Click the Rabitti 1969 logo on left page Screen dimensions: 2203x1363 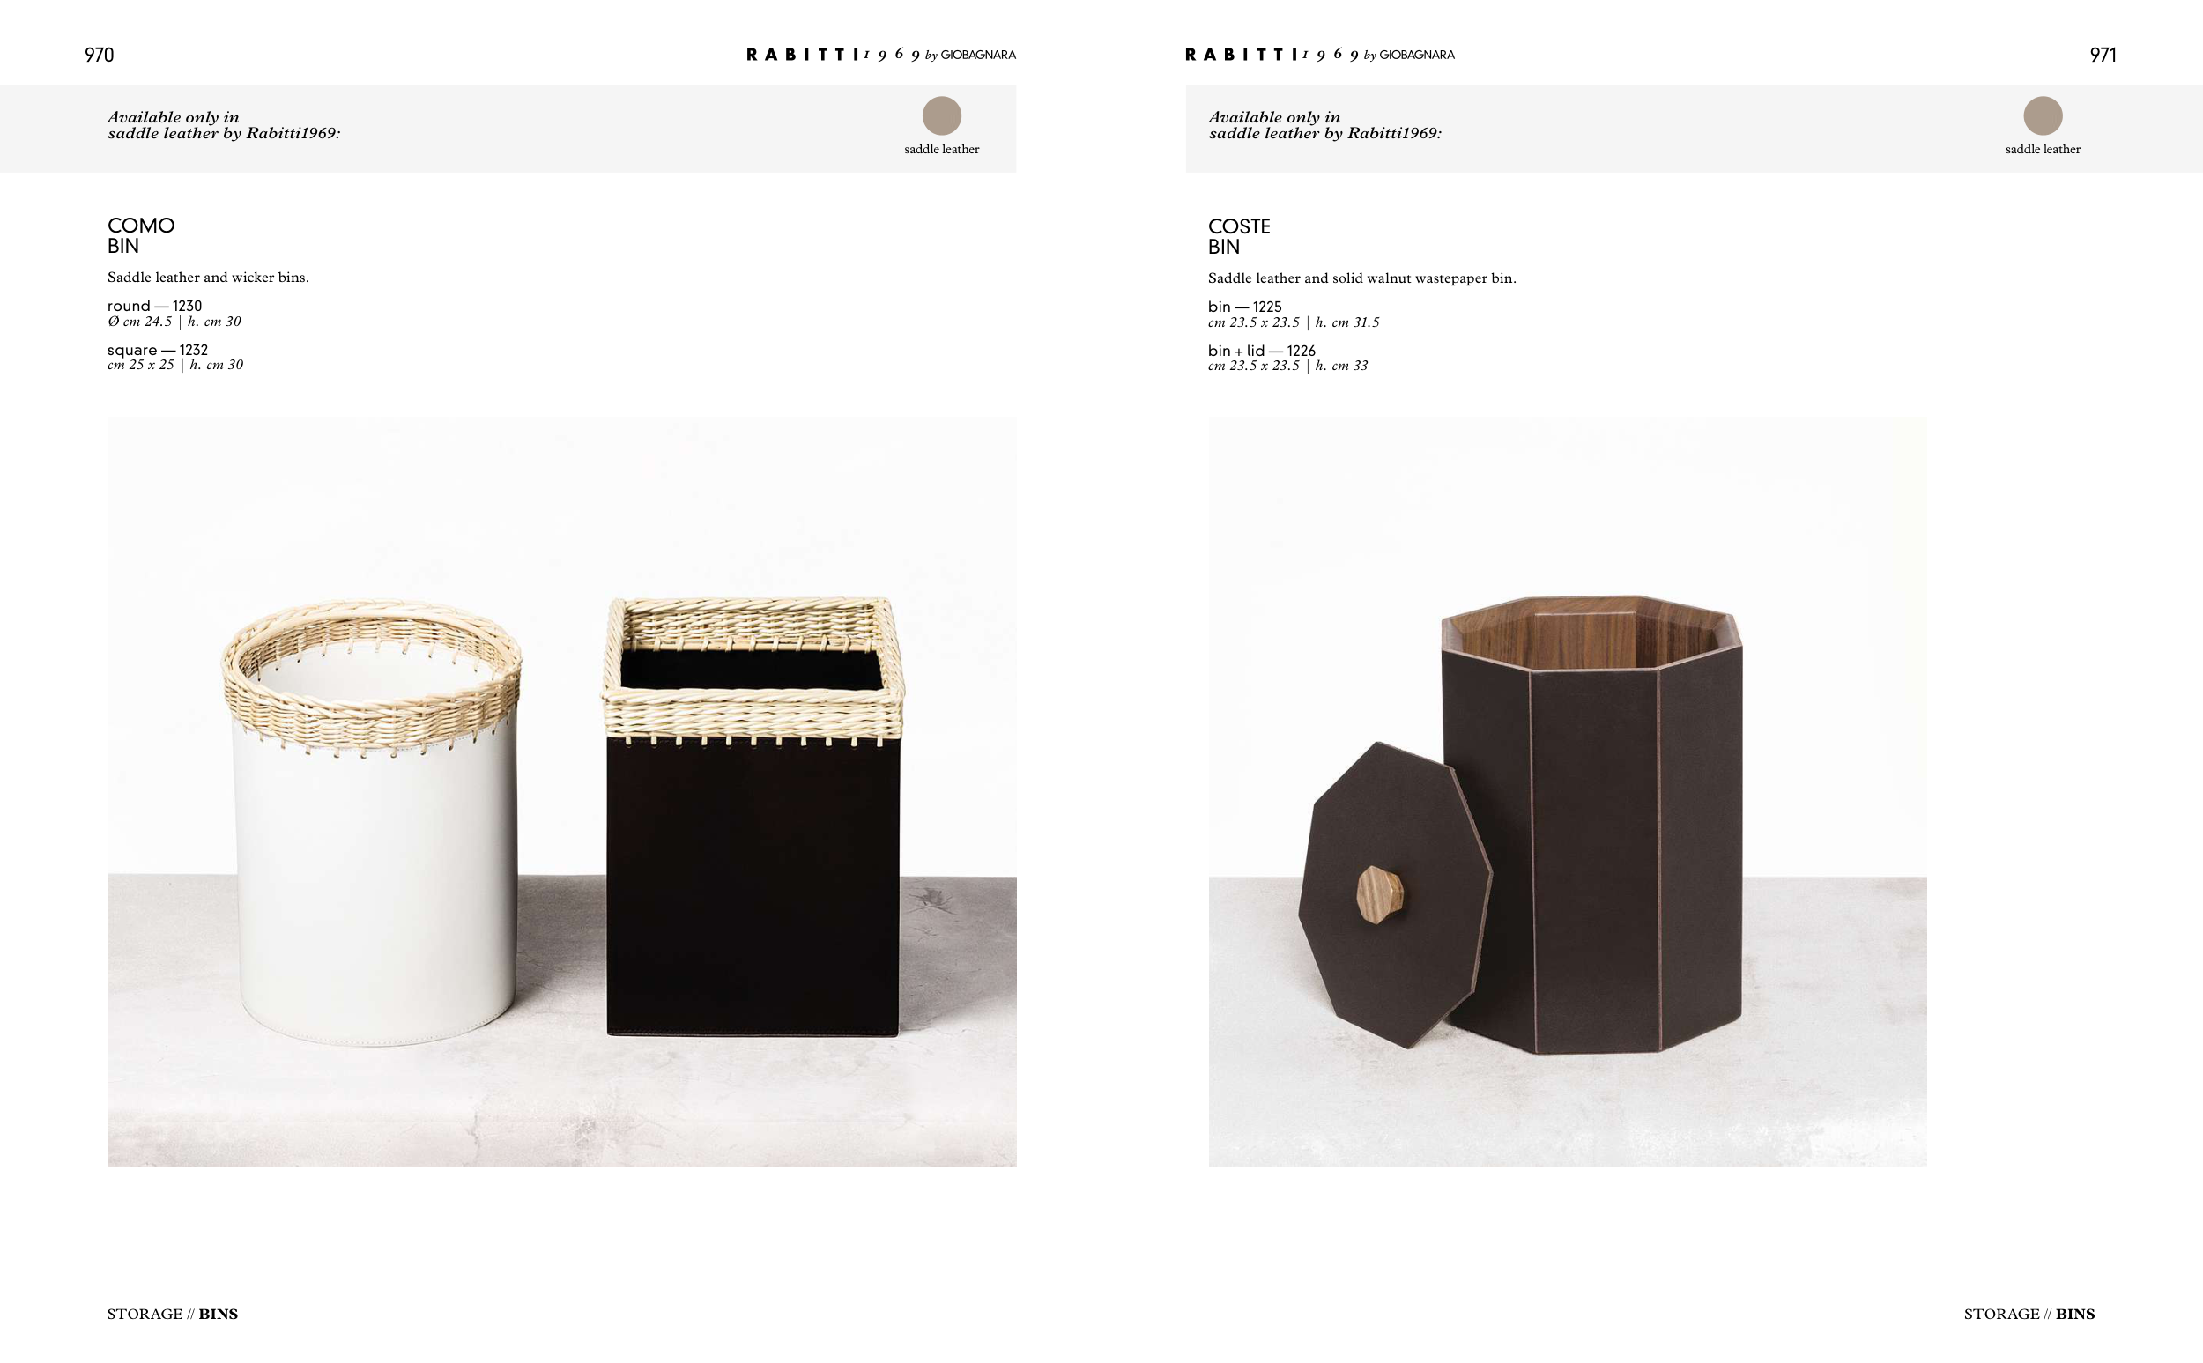pos(880,55)
